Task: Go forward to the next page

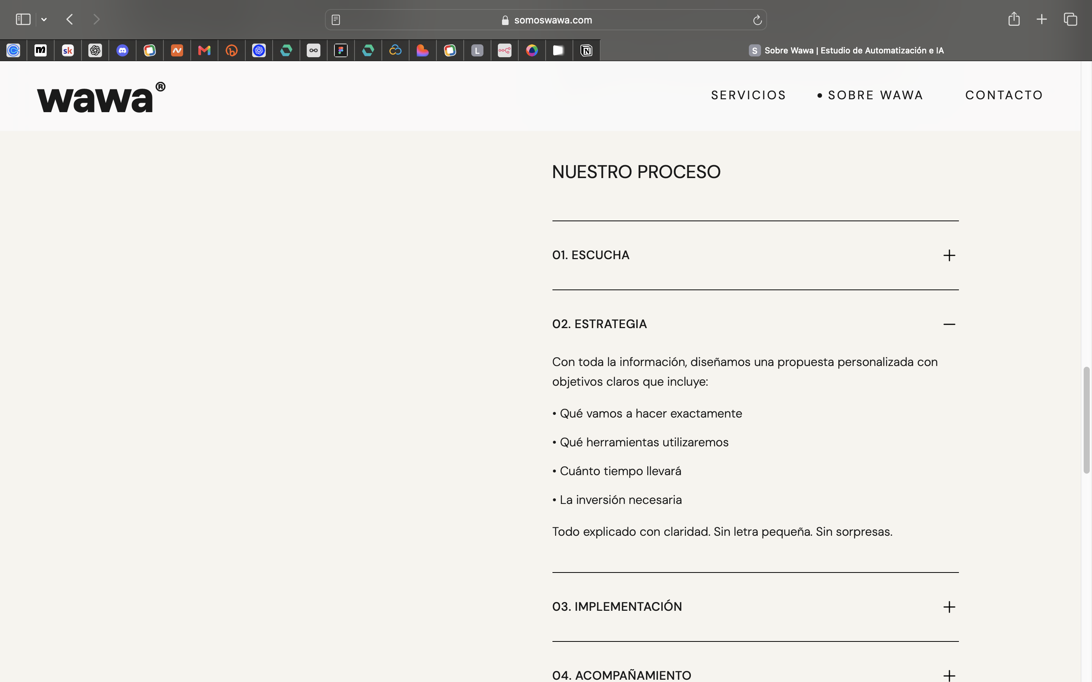Action: tap(96, 19)
